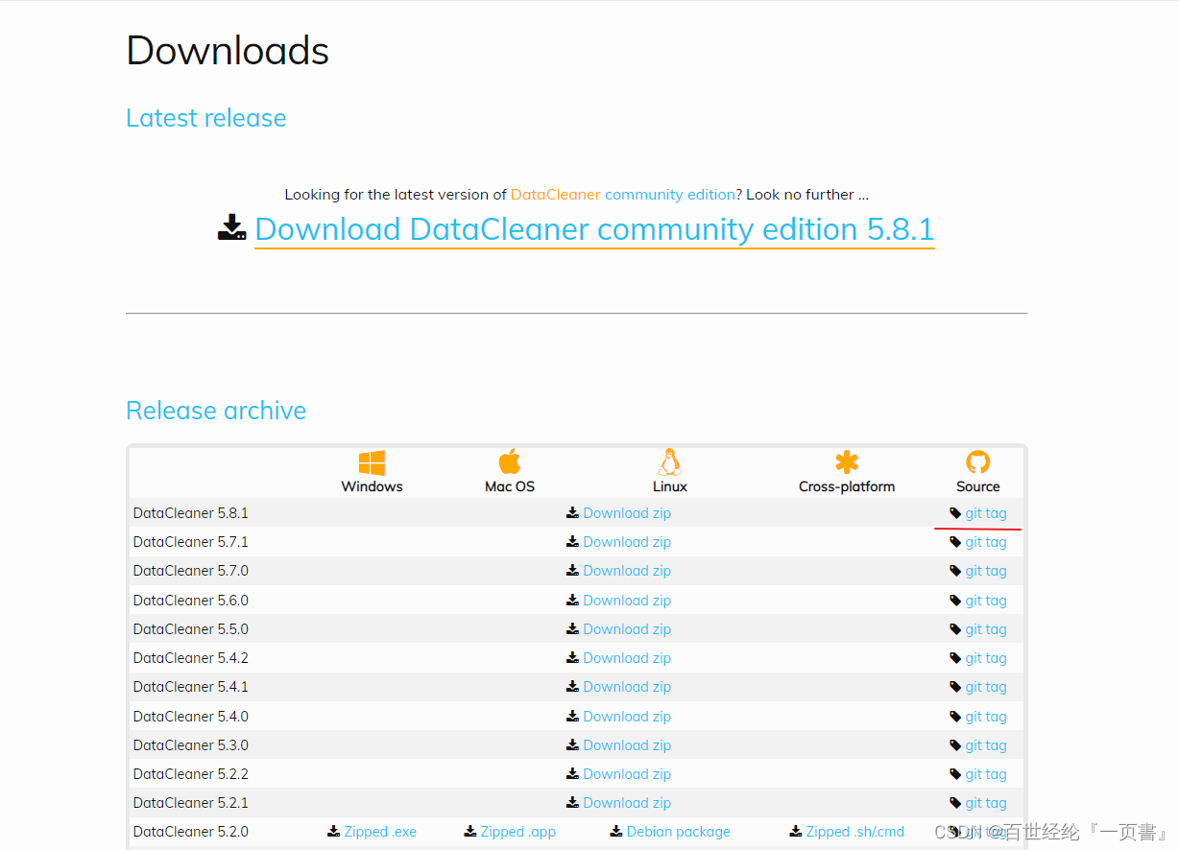Viewport: 1179px width, 850px height.
Task: Click the download icon in DataCleaner 5.5.0 row
Action: [572, 629]
